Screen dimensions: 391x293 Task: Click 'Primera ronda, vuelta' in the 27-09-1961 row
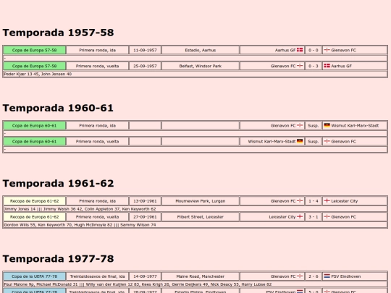pos(98,217)
